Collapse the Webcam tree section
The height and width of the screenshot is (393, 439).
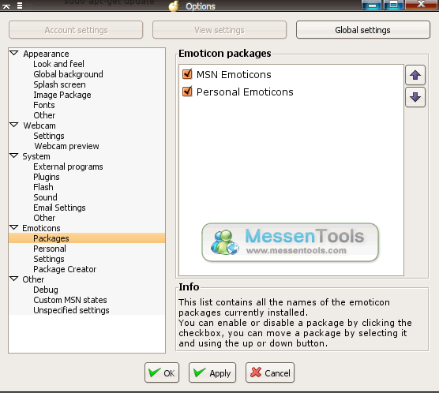[x=14, y=125]
